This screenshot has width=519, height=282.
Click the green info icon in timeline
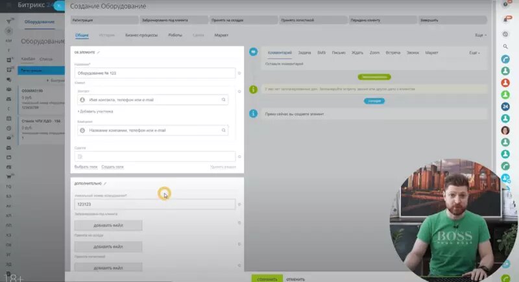tap(253, 89)
